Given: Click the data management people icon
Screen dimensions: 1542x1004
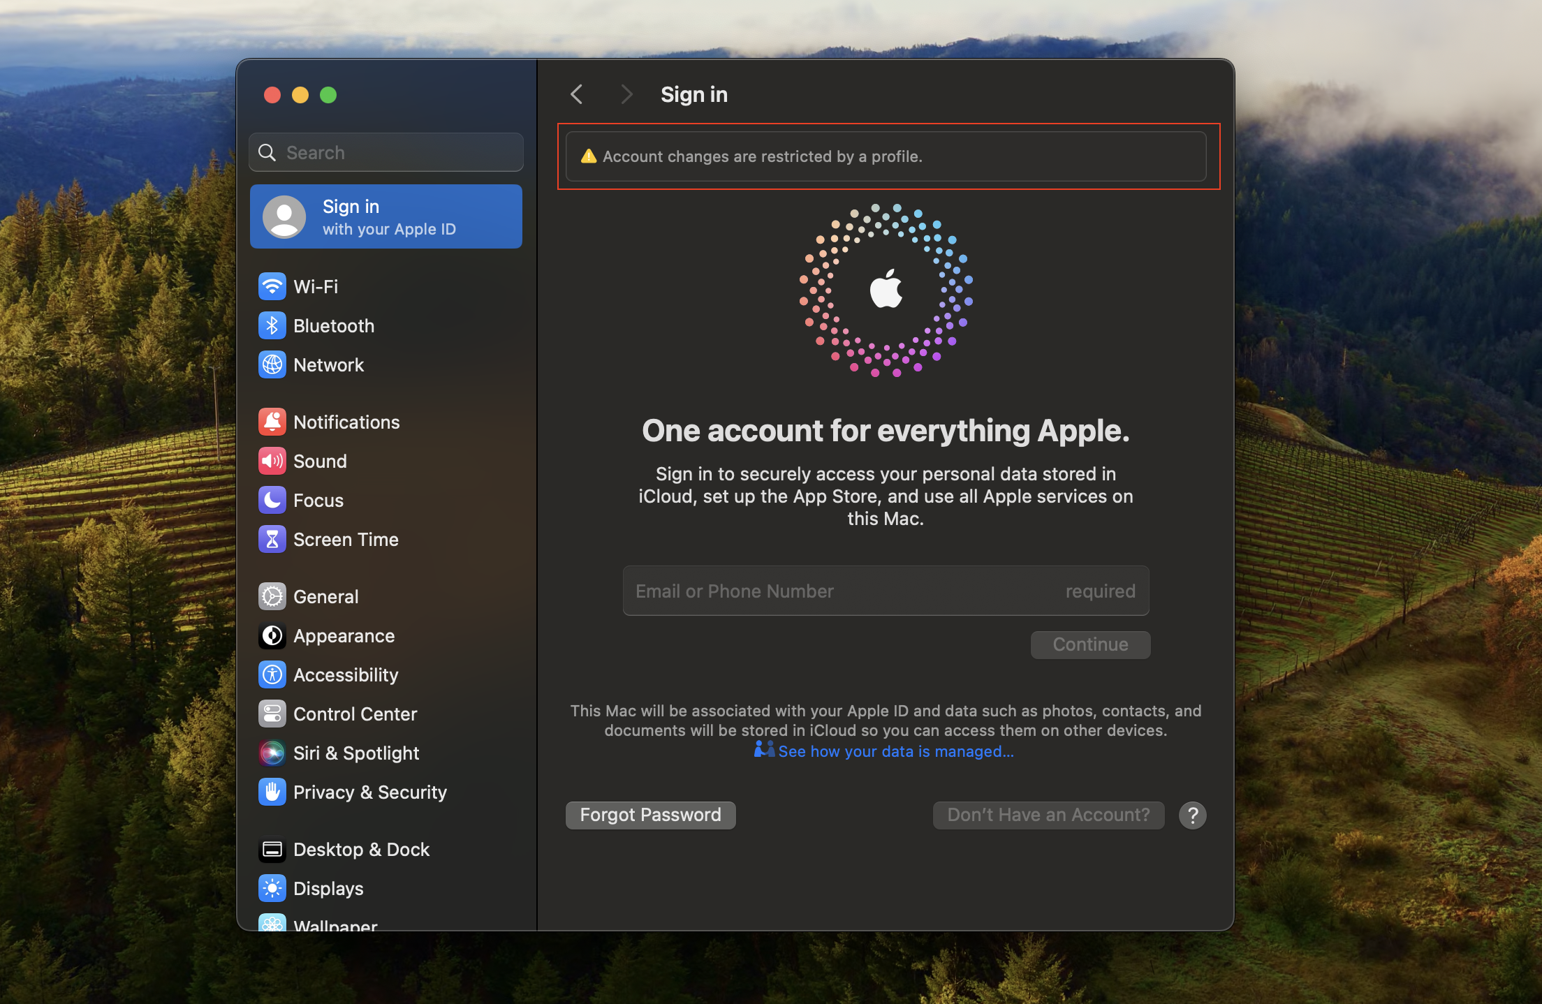Looking at the screenshot, I should coord(764,749).
